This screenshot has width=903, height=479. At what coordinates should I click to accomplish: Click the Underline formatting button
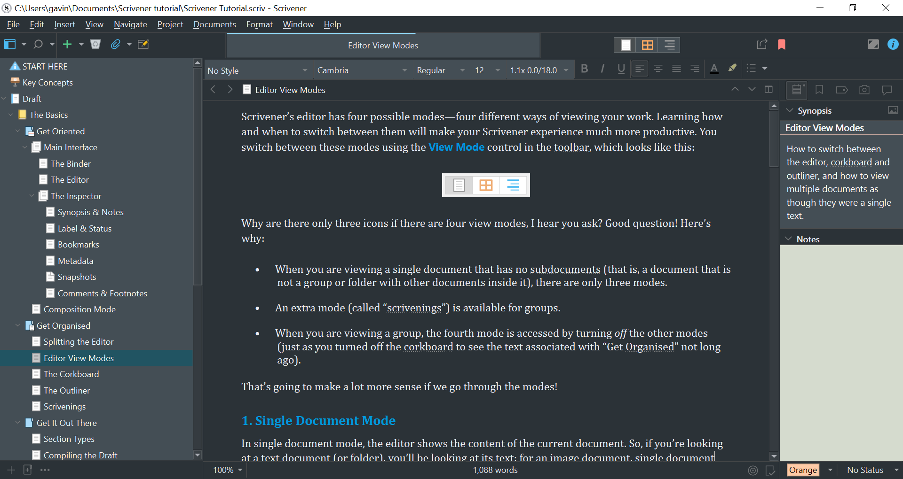(x=621, y=69)
